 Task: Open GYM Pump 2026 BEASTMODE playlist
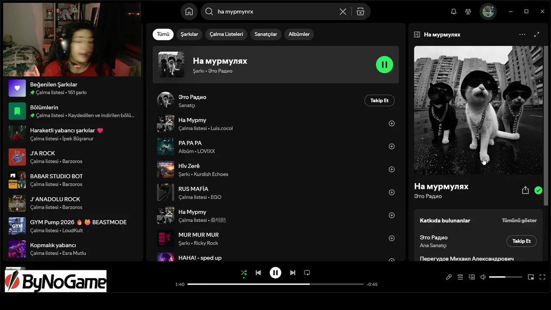73,226
